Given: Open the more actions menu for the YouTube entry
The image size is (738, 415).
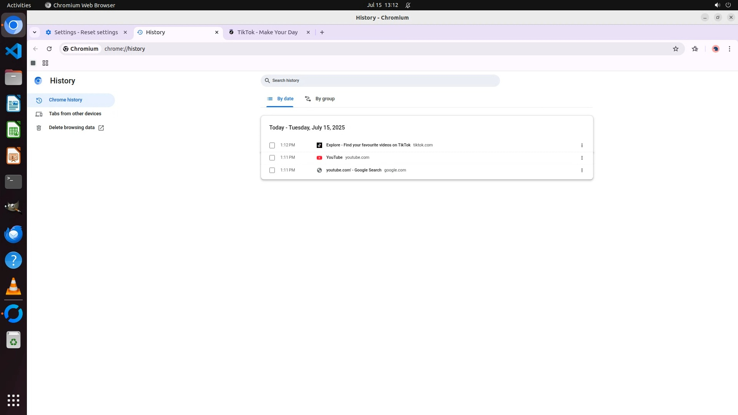Looking at the screenshot, I should (x=582, y=158).
